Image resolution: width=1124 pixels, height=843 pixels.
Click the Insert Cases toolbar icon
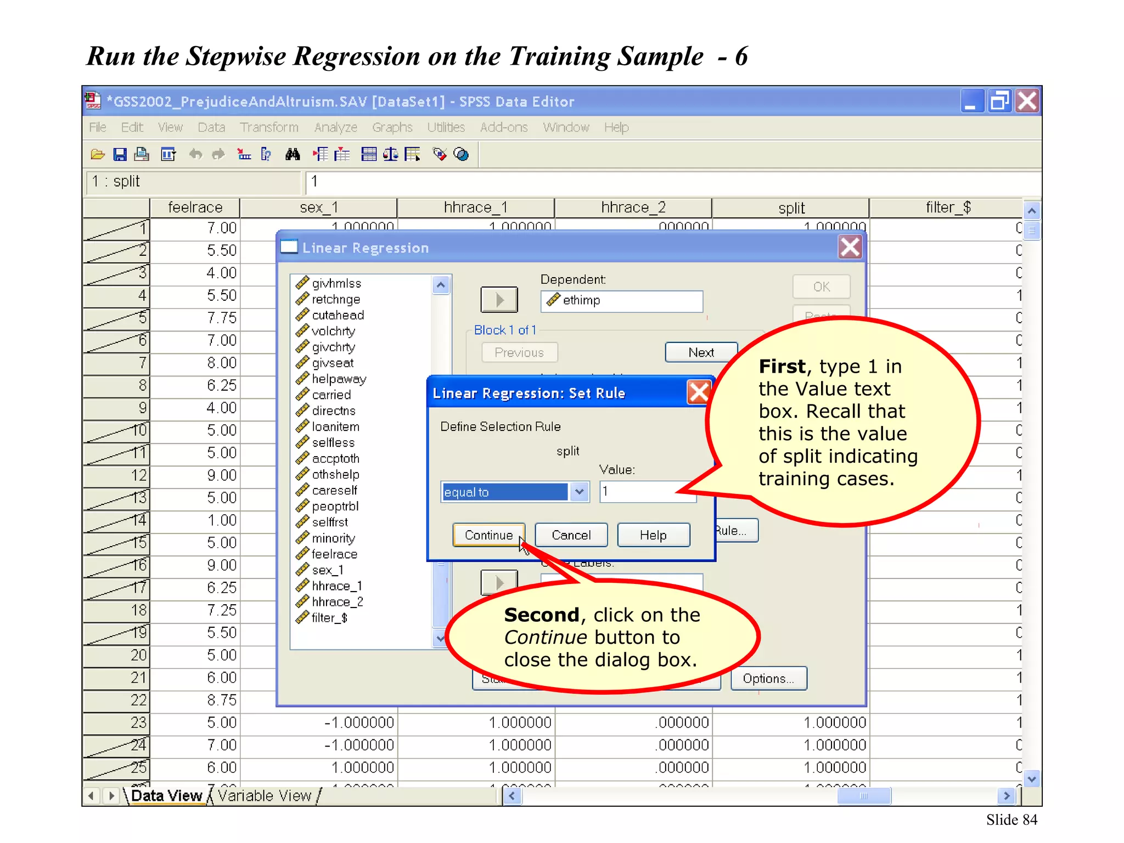[x=320, y=154]
